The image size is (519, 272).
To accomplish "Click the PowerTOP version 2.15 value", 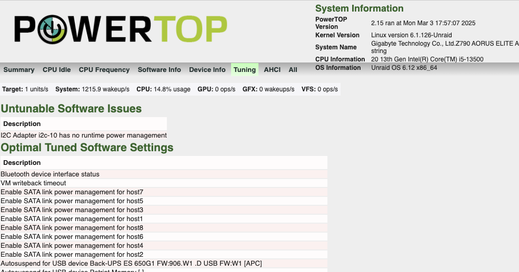I will (423, 23).
